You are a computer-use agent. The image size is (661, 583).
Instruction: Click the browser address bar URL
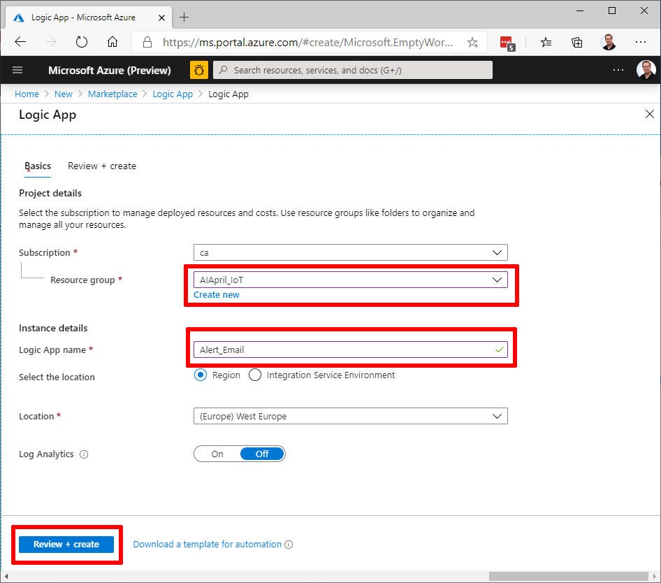tap(307, 42)
